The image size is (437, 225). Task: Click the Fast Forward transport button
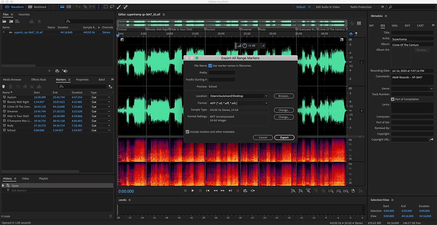click(x=223, y=191)
